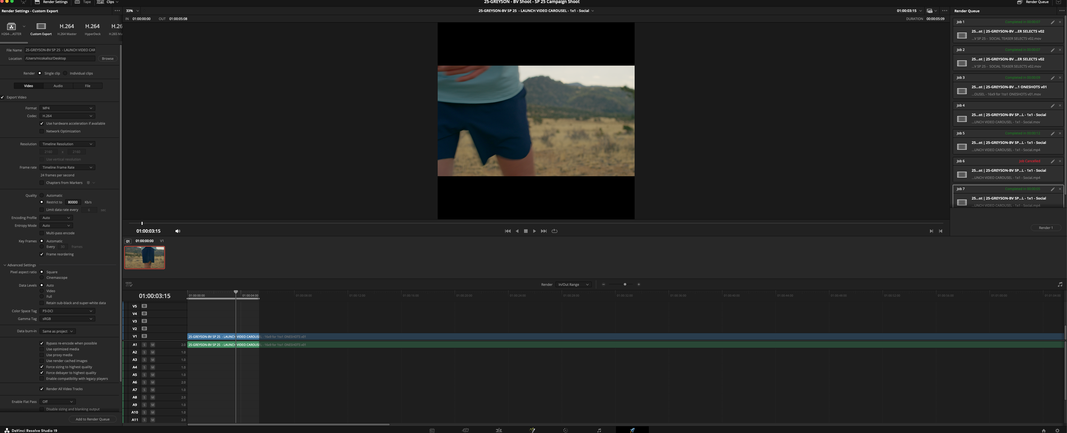Edit Job 7 with pencil icon
The image size is (1067, 433).
pos(1053,189)
